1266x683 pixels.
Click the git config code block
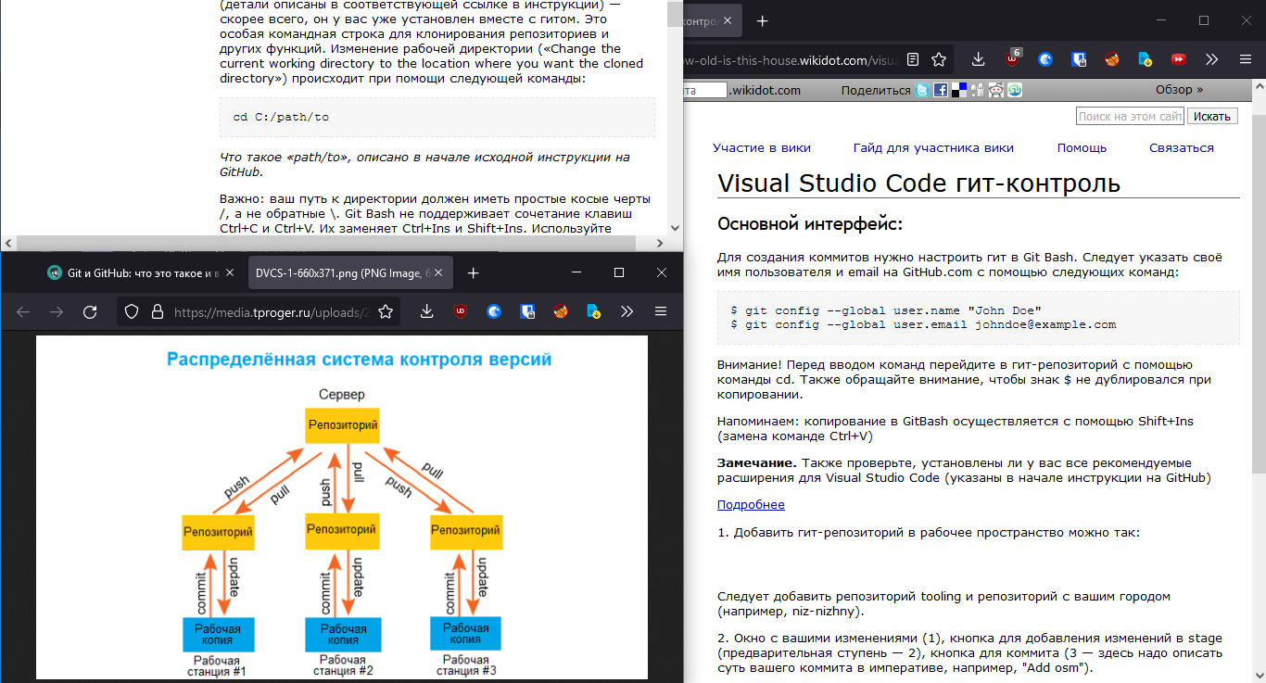coord(979,318)
